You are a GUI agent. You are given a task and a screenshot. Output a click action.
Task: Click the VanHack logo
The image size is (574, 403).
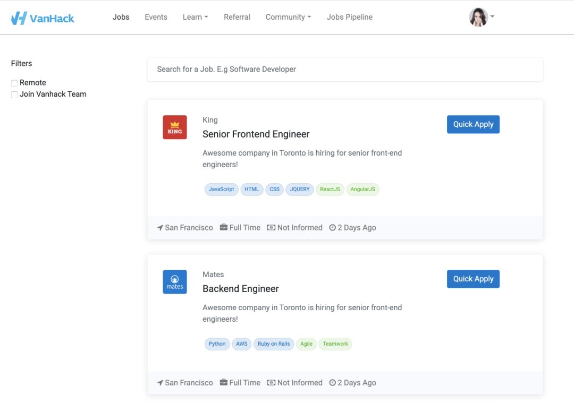coord(43,16)
